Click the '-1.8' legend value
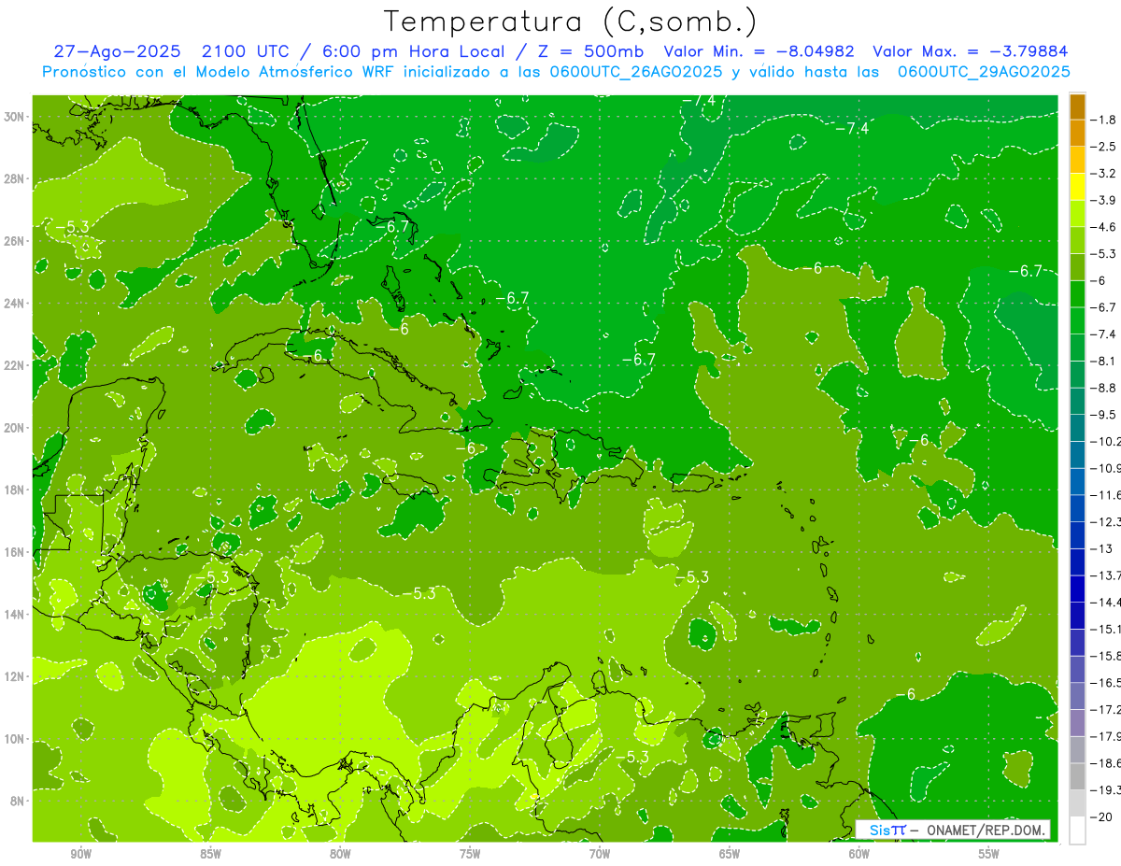 click(1103, 120)
